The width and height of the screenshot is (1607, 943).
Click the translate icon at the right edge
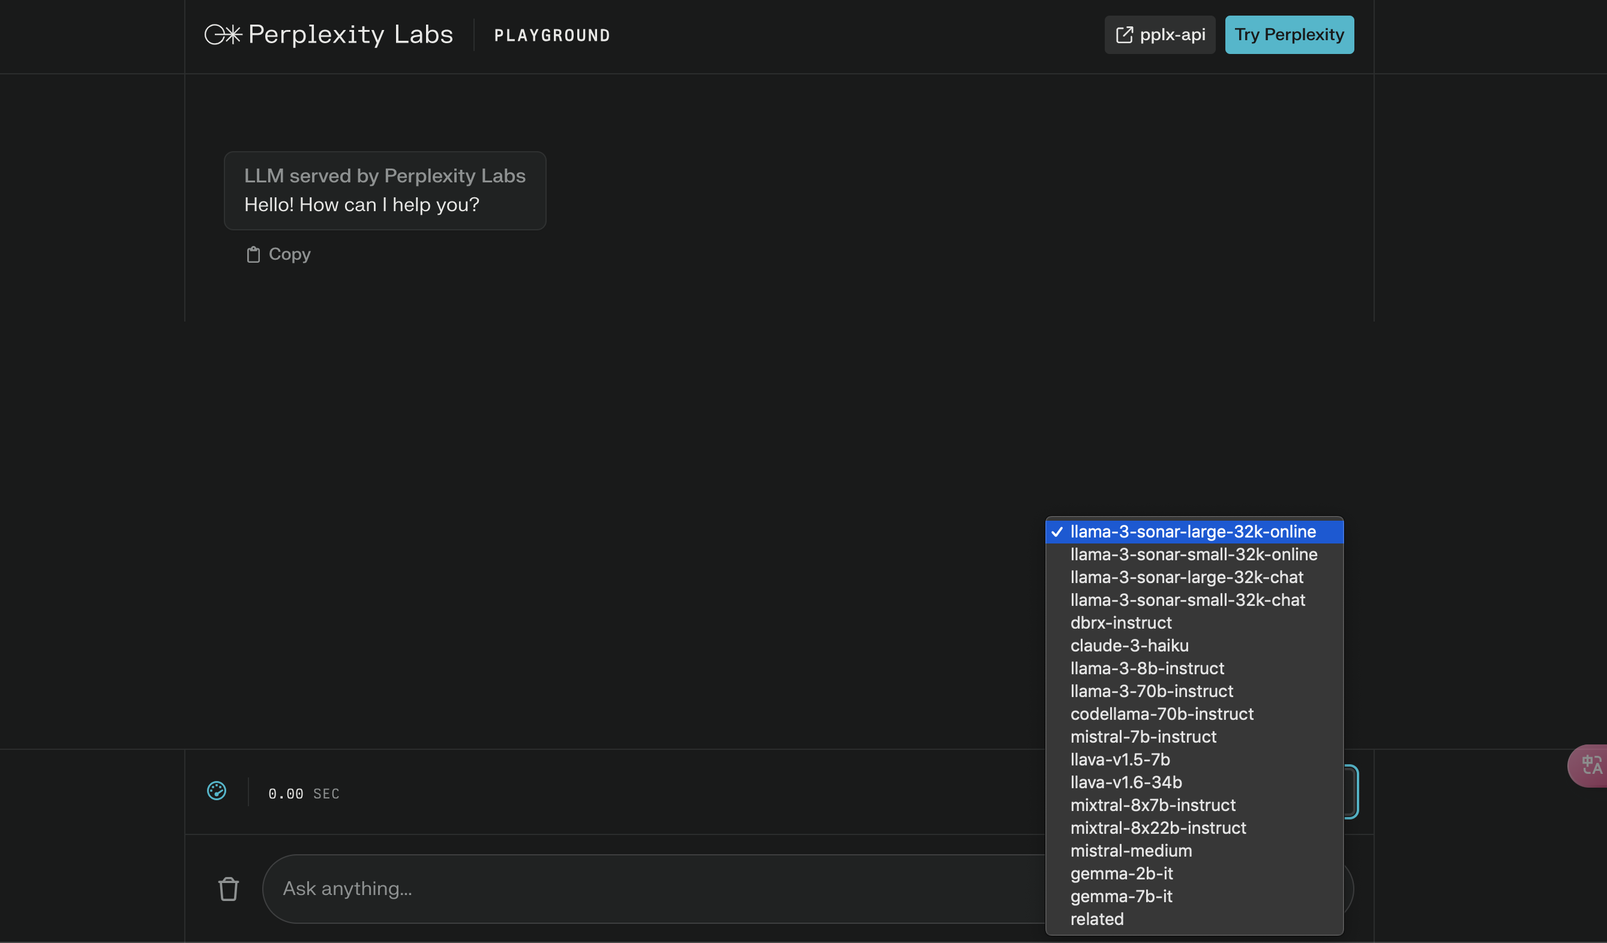(x=1590, y=765)
